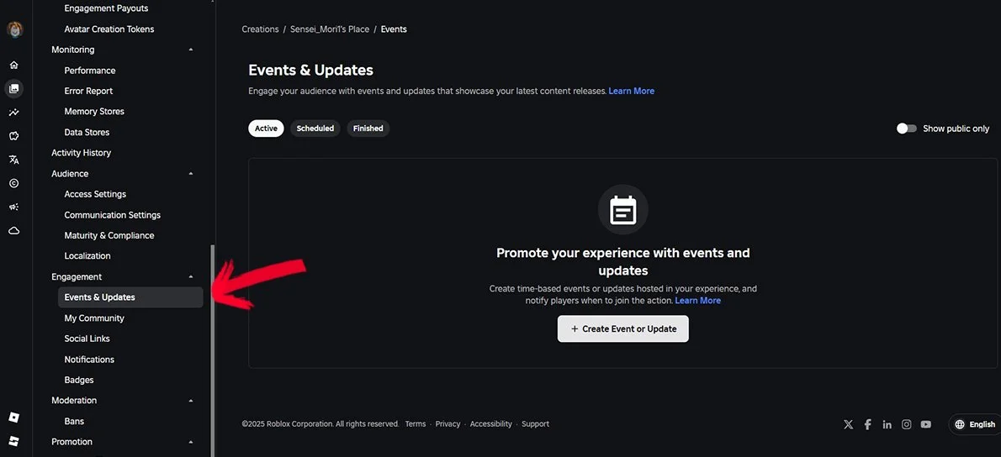The width and height of the screenshot is (1001, 457).
Task: Click the sidebar vertical scrollbar
Action: pos(213,350)
